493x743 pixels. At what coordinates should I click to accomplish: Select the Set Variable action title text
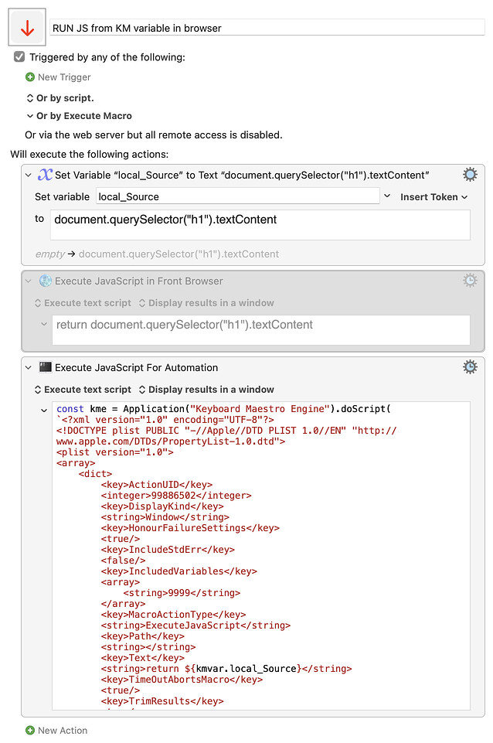242,176
